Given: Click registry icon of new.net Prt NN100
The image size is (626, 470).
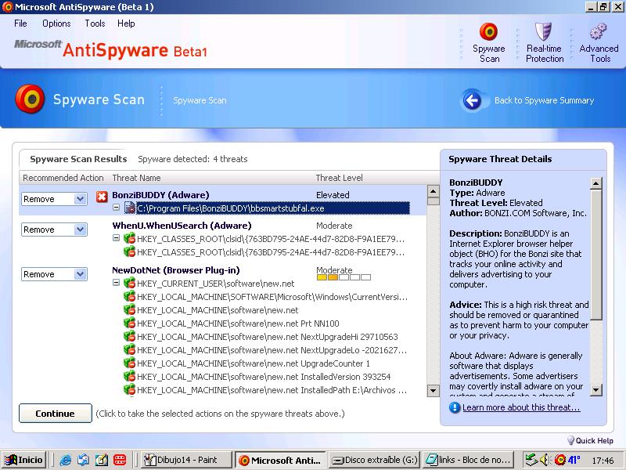Looking at the screenshot, I should (x=129, y=324).
